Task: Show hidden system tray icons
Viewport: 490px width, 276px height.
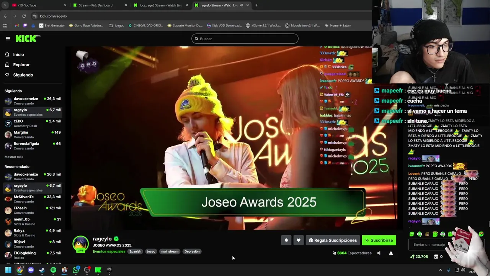Action: pyautogui.click(x=440, y=270)
